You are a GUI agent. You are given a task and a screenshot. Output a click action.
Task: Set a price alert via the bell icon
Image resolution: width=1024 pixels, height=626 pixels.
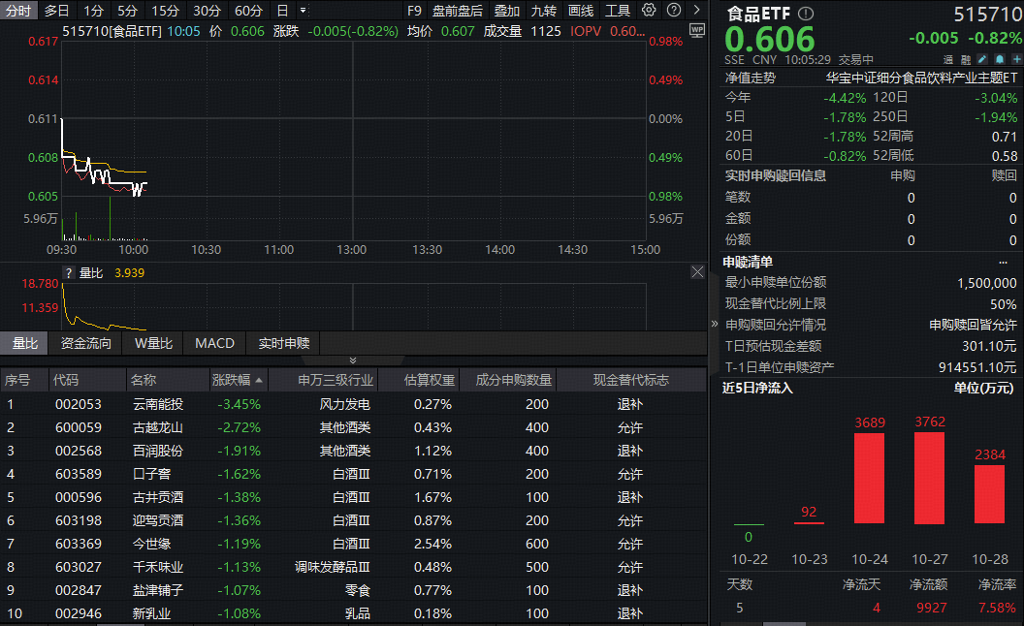click(x=1000, y=58)
